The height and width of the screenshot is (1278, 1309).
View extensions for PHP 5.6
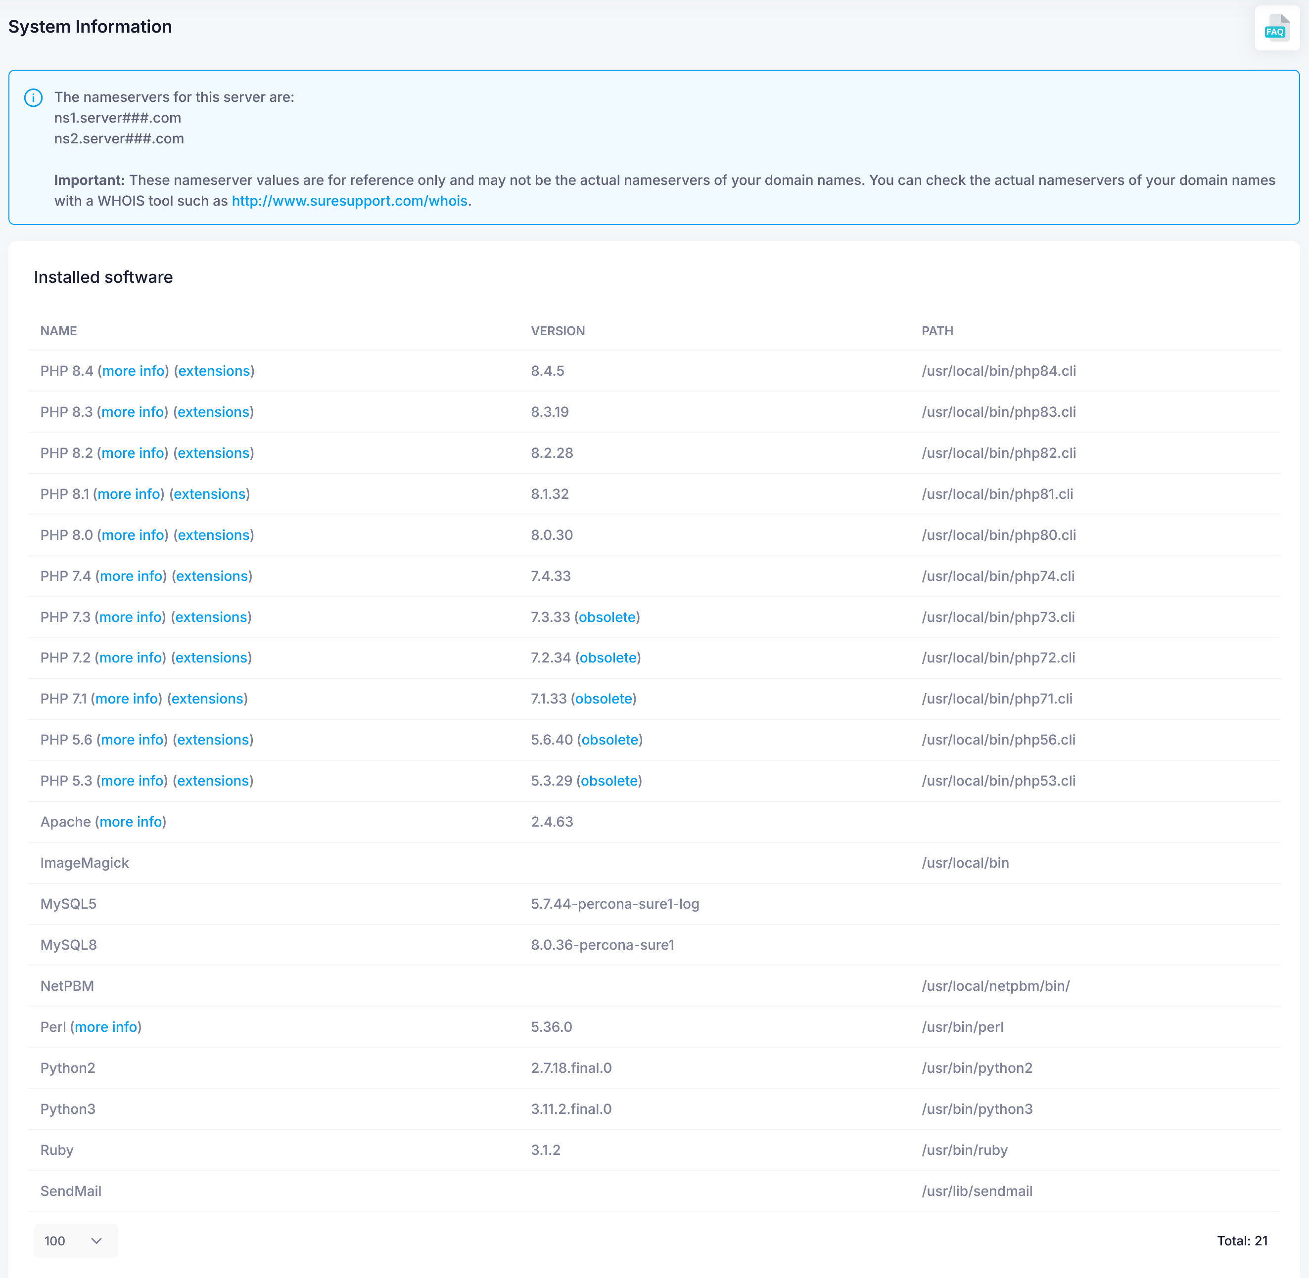coord(213,739)
